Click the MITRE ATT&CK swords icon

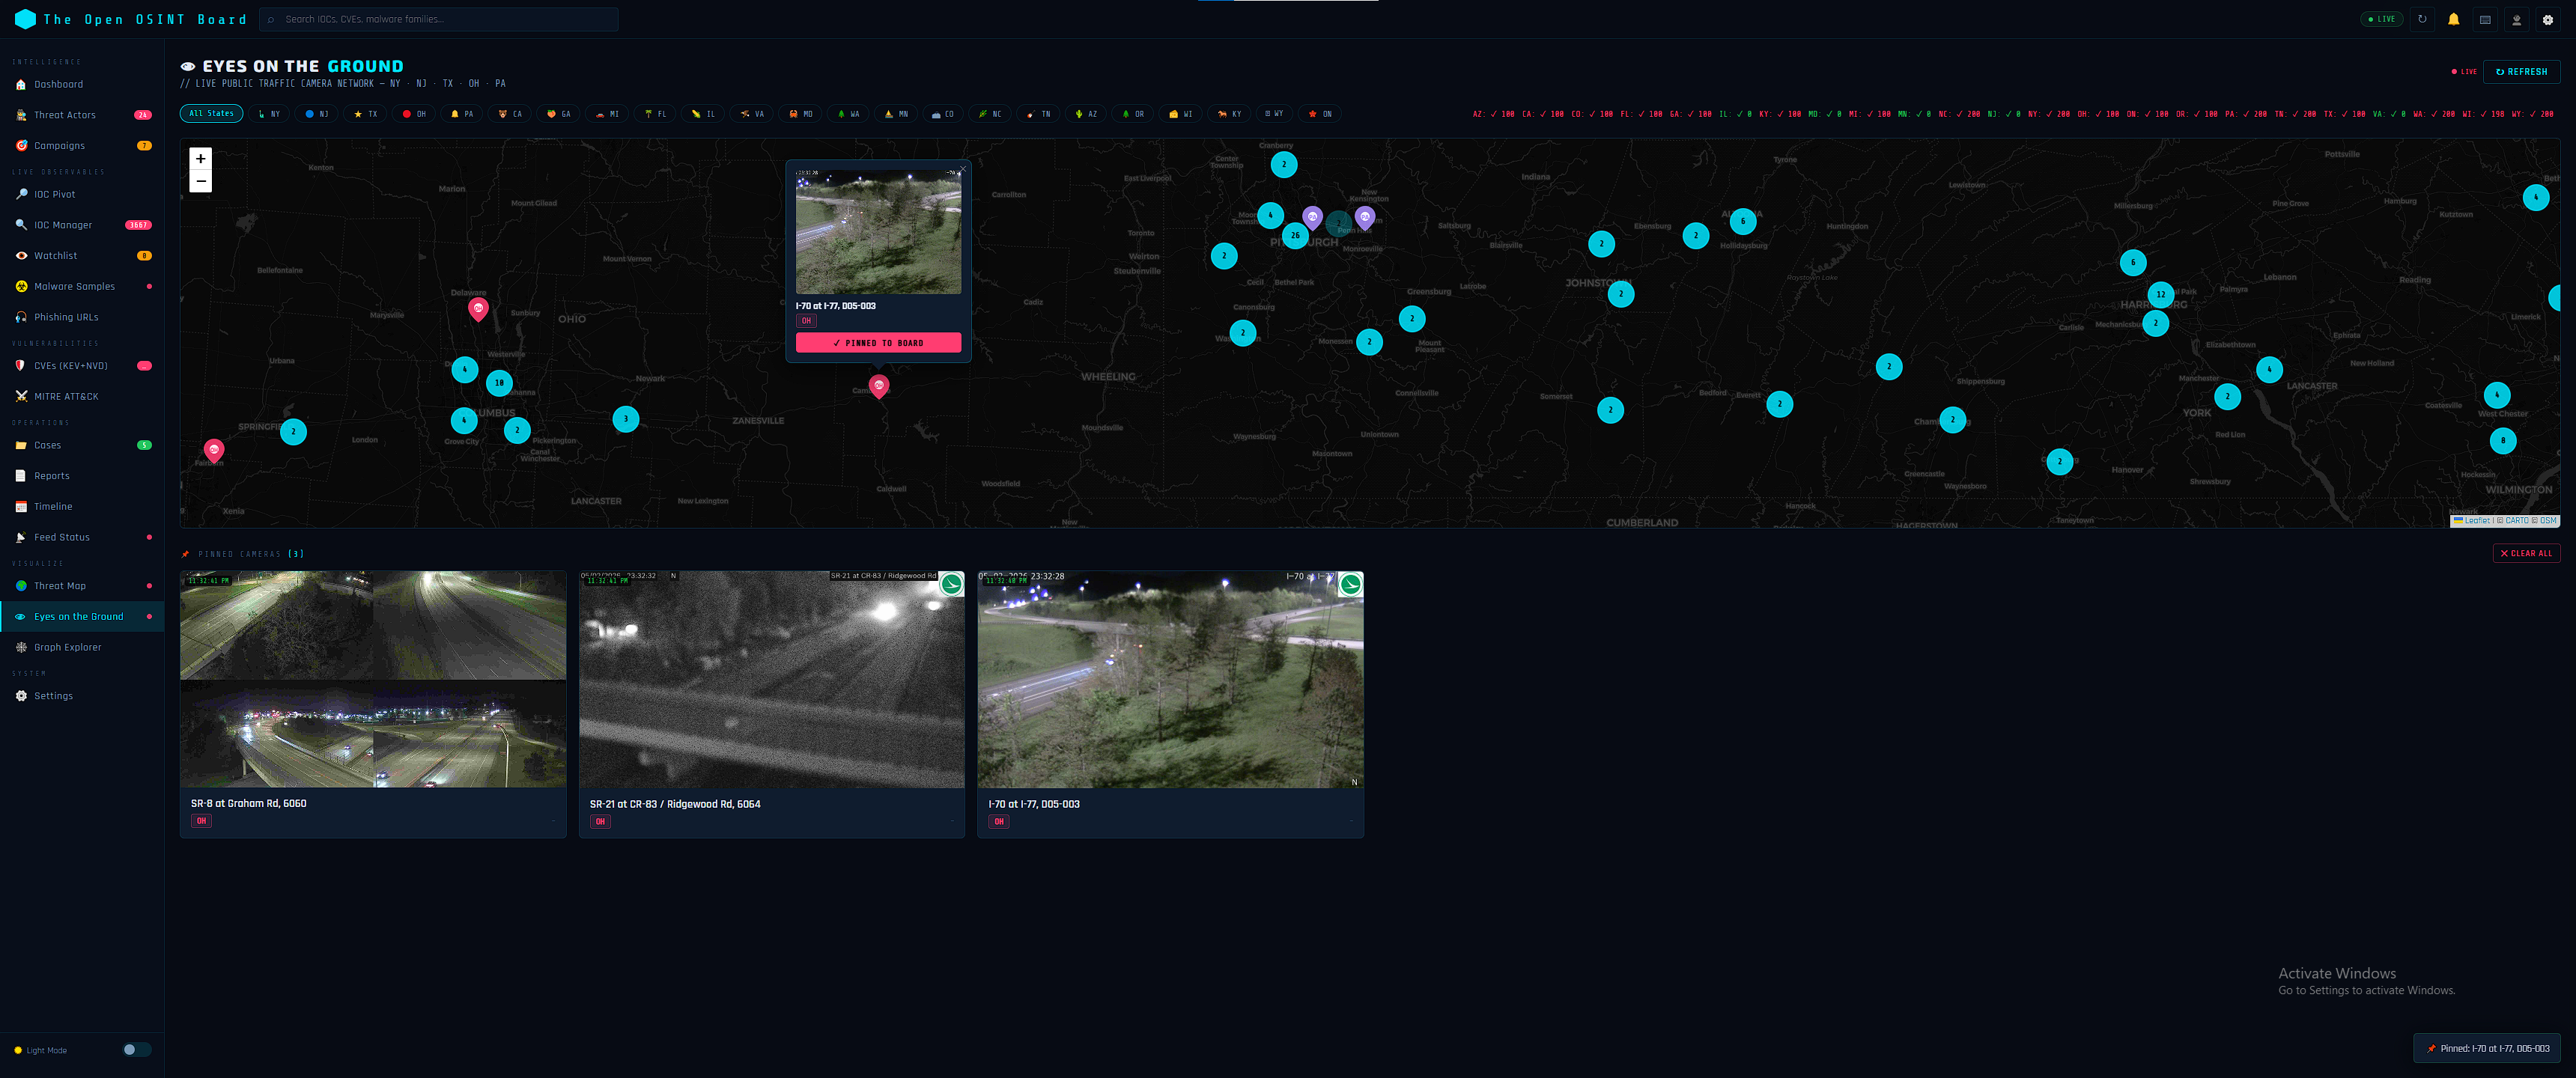coord(21,397)
